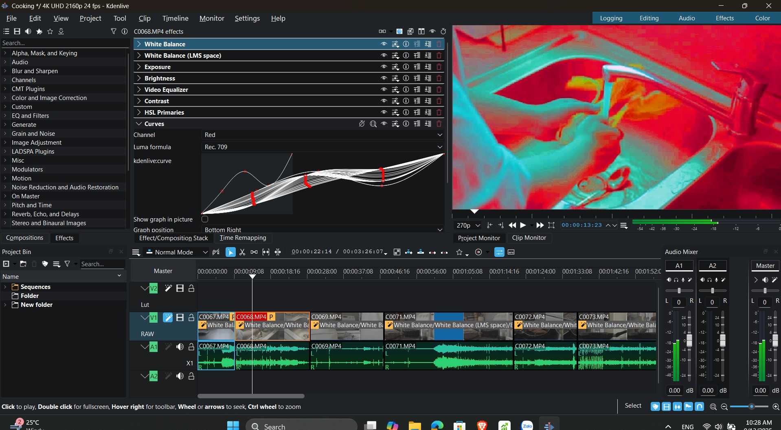This screenshot has width=781, height=430.
Task: Open the timeline hamburger menu
Action: coord(136,252)
